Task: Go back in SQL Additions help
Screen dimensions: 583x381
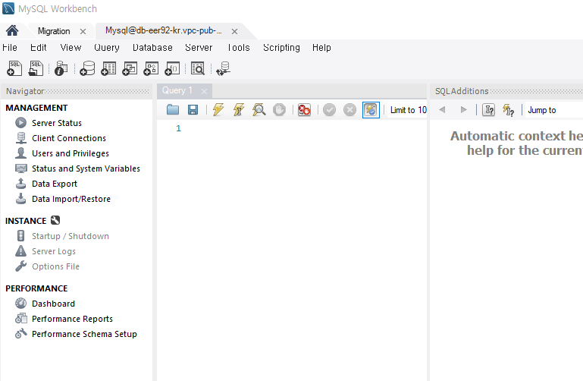Action: click(442, 110)
